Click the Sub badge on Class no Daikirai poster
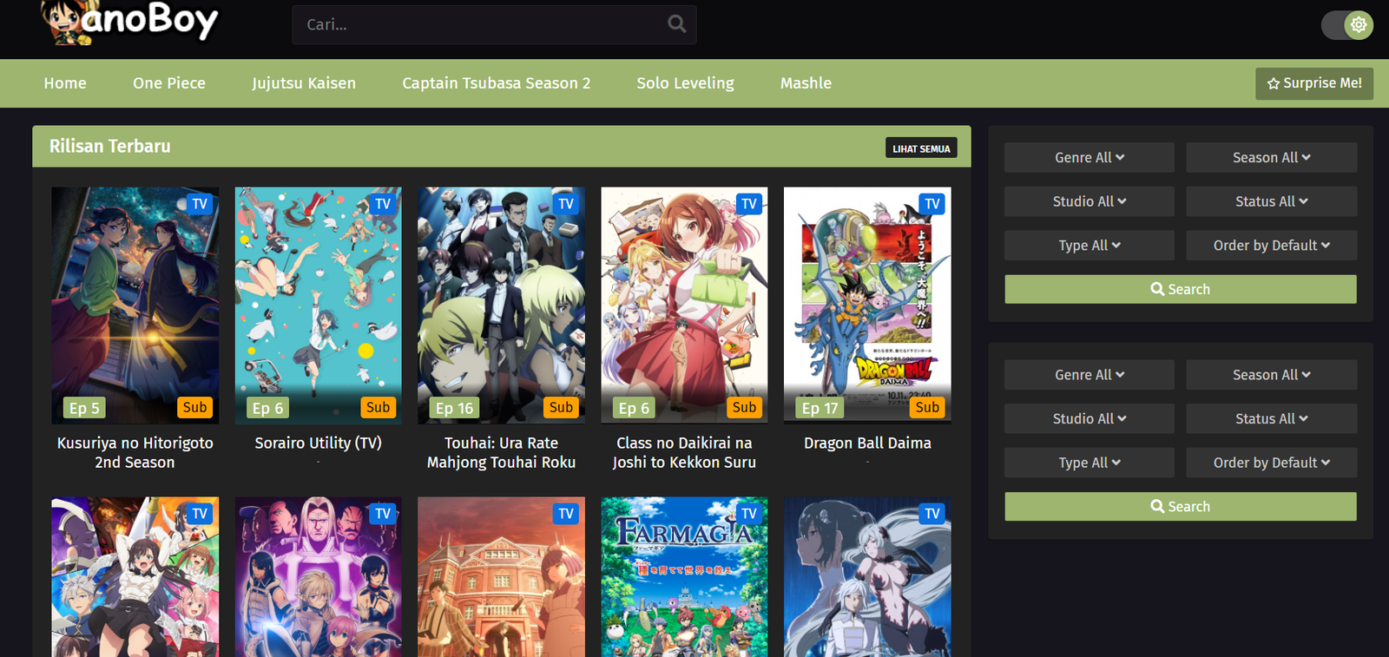Image resolution: width=1389 pixels, height=657 pixels. click(x=744, y=407)
